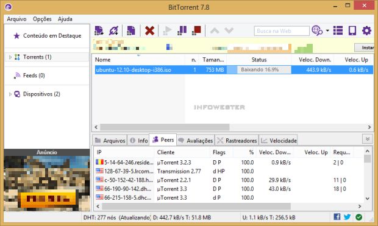This screenshot has height=226, width=378.
Task: Click the Facebook icon in status bar
Action: click(337, 217)
